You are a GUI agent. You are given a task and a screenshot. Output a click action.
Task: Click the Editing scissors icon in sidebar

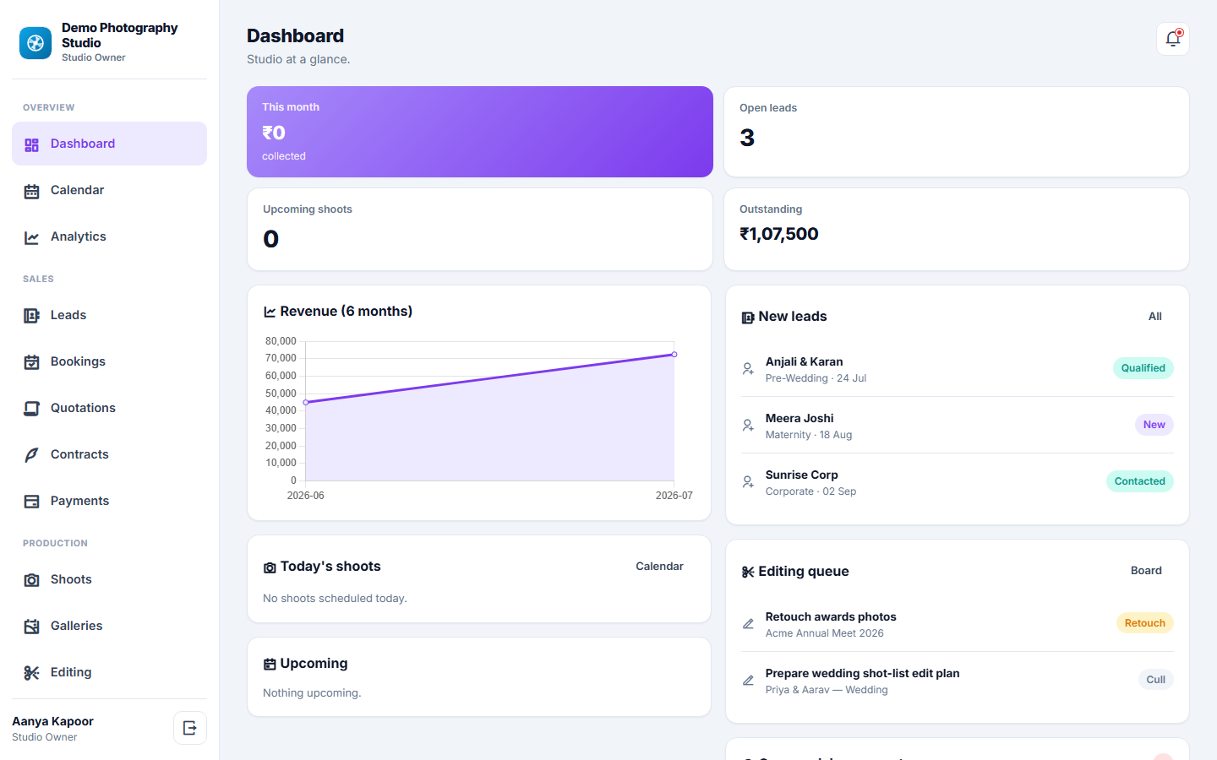[x=32, y=673]
